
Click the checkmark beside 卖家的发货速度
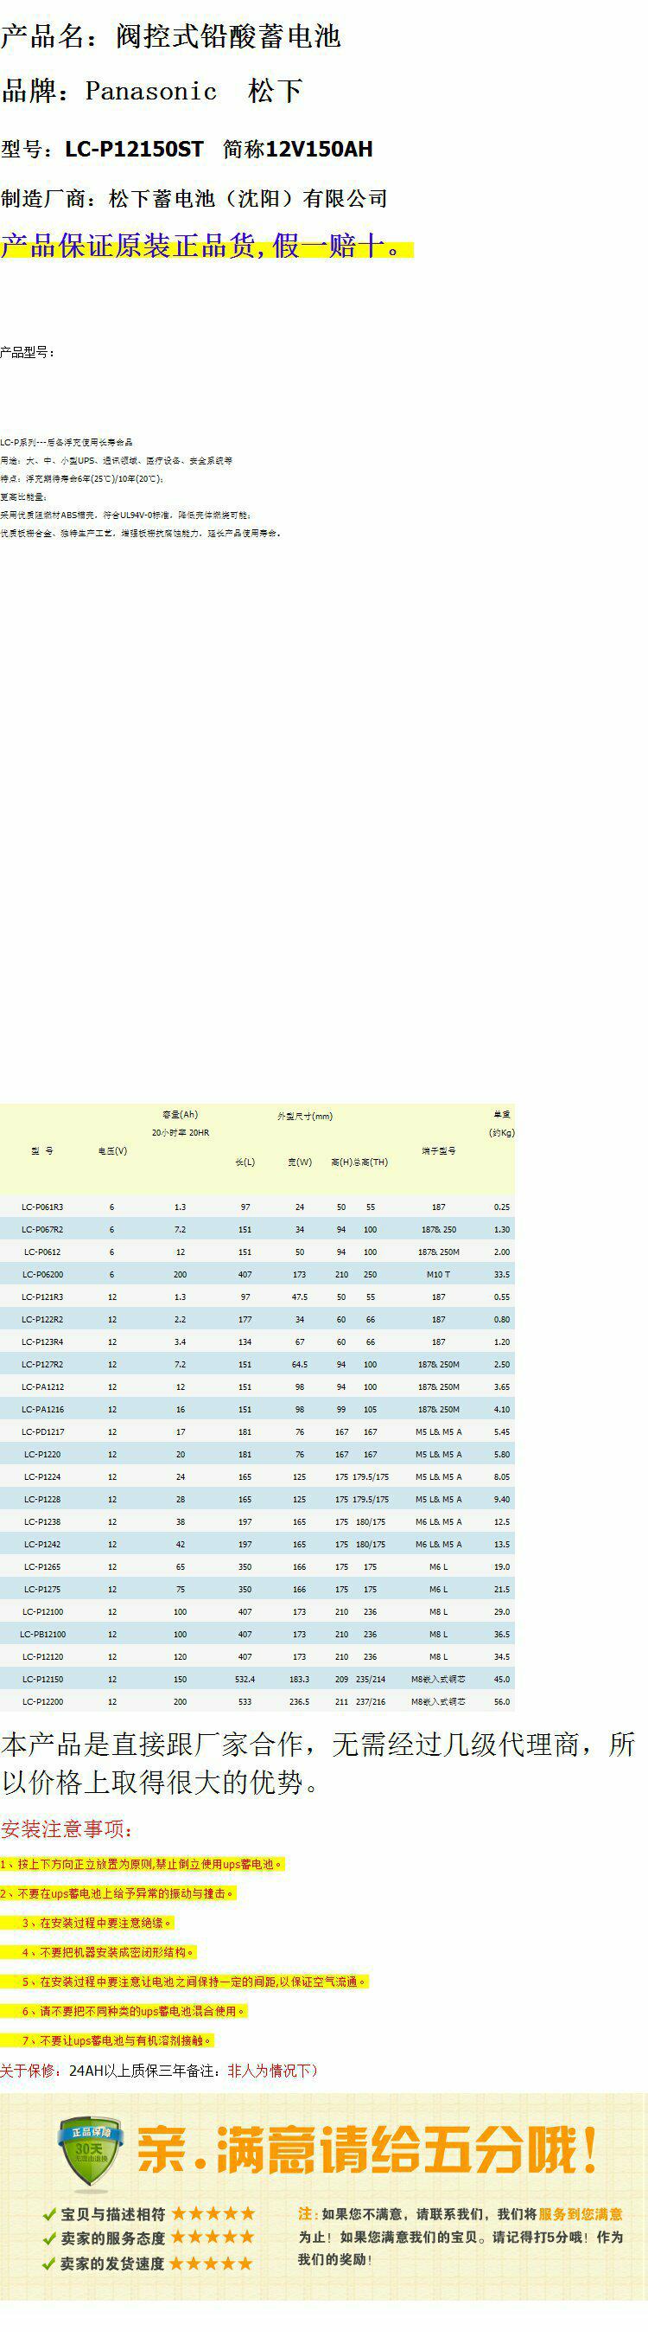[x=49, y=2264]
